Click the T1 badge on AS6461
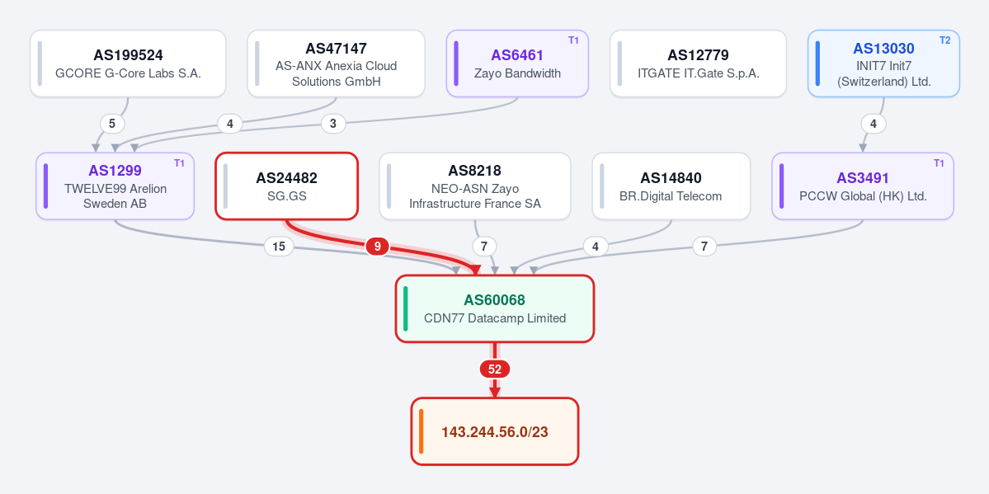Viewport: 989px width, 494px height. pos(573,40)
